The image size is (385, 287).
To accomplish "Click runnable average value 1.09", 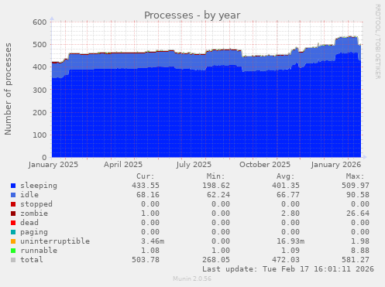I will coord(290,251).
